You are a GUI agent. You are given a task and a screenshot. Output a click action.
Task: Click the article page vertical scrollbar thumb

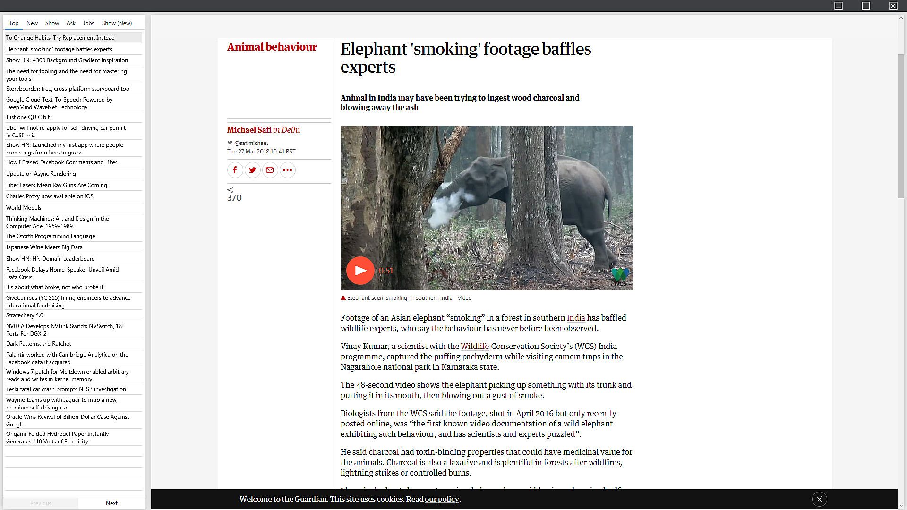point(901,126)
